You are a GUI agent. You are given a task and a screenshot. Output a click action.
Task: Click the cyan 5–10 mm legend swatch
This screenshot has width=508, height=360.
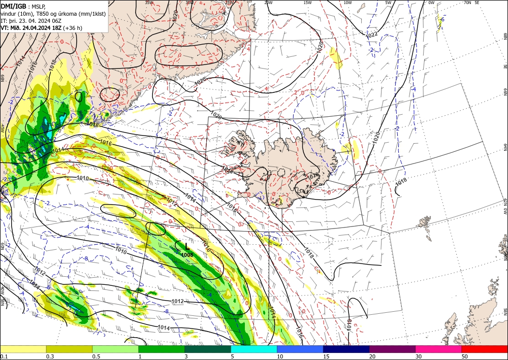tap(254, 349)
